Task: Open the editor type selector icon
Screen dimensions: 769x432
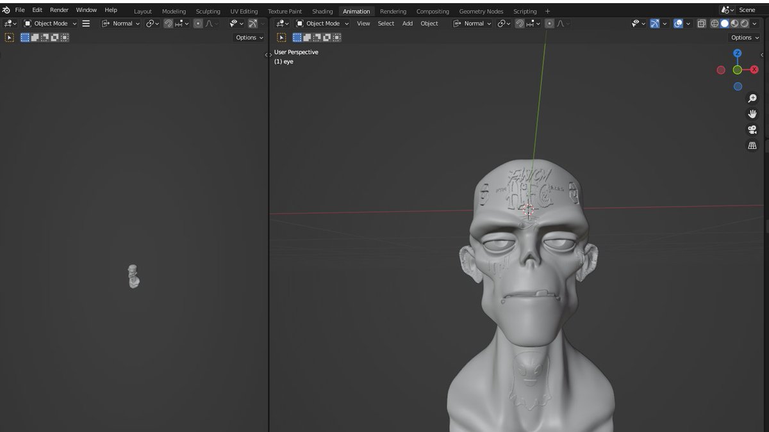Action: coord(280,23)
